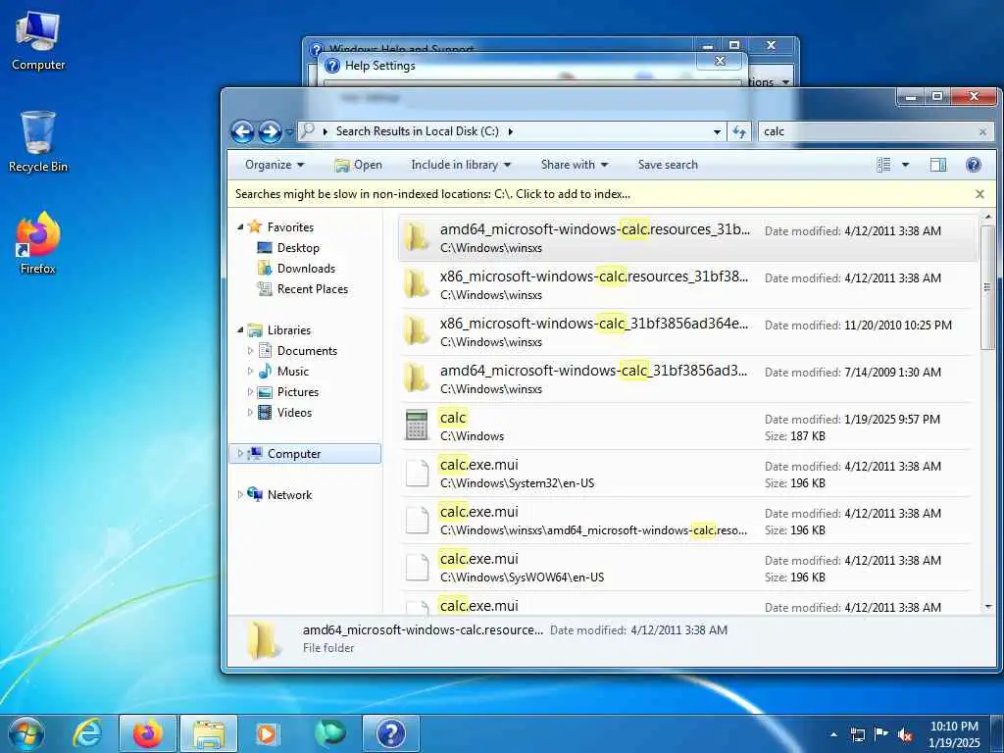The width and height of the screenshot is (1004, 753).
Task: Open the Organize menu
Action: (x=275, y=165)
